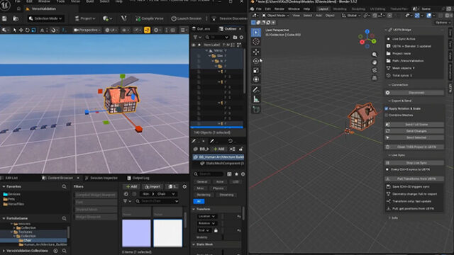This screenshot has width=454, height=255.
Task: Collapse the Favorites section
Action: point(4,187)
